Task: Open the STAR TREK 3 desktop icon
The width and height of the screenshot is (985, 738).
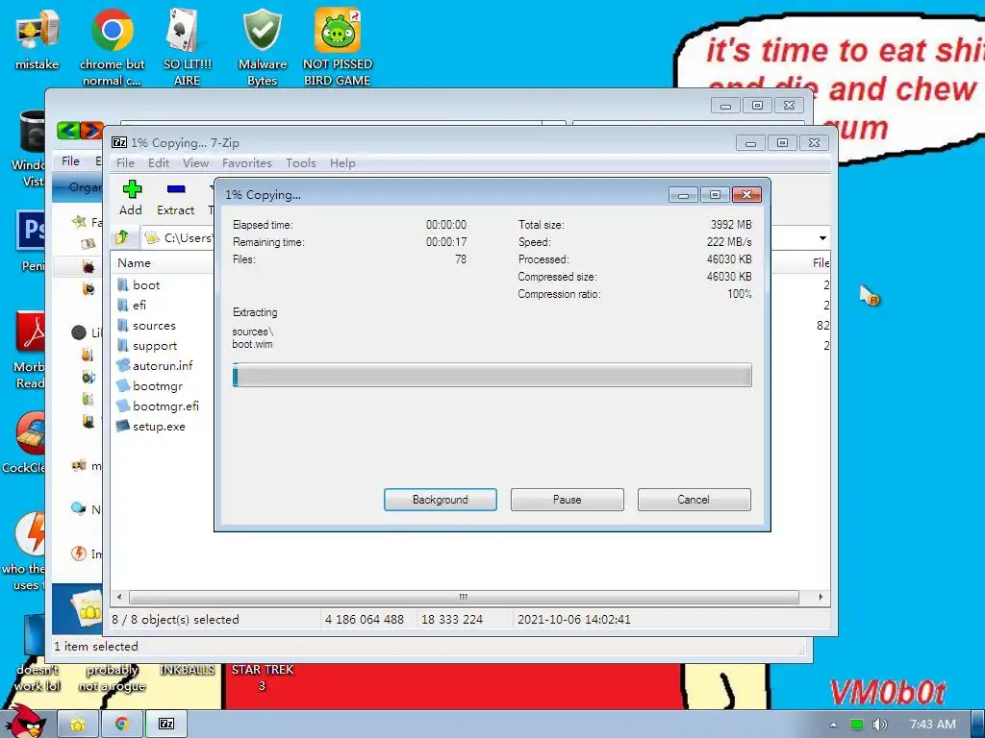Action: (262, 677)
